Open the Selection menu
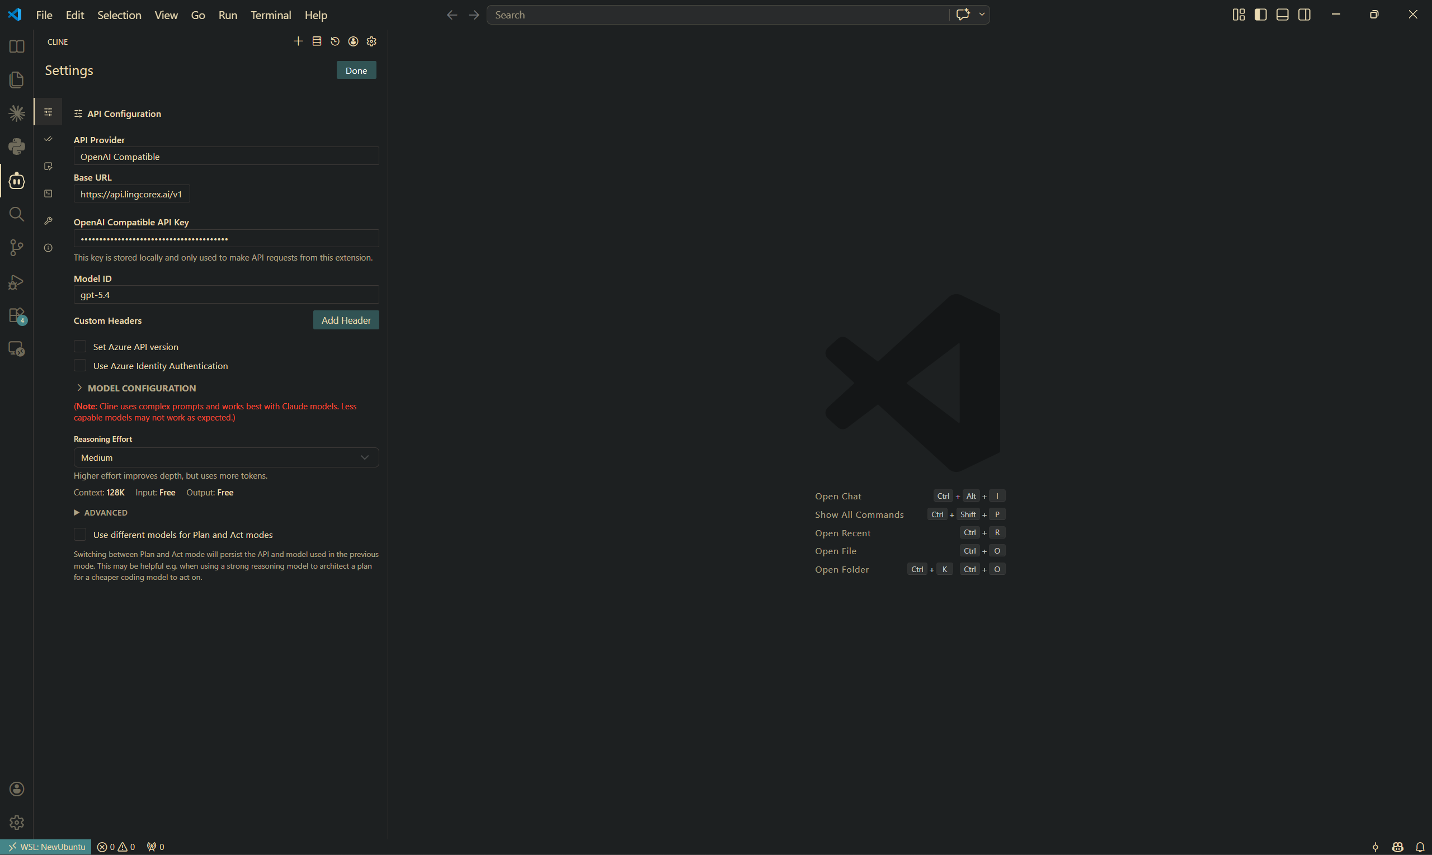 click(x=119, y=15)
